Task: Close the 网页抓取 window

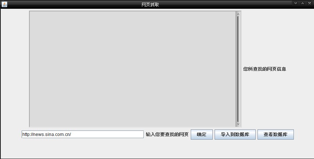Action: [x=310, y=3]
